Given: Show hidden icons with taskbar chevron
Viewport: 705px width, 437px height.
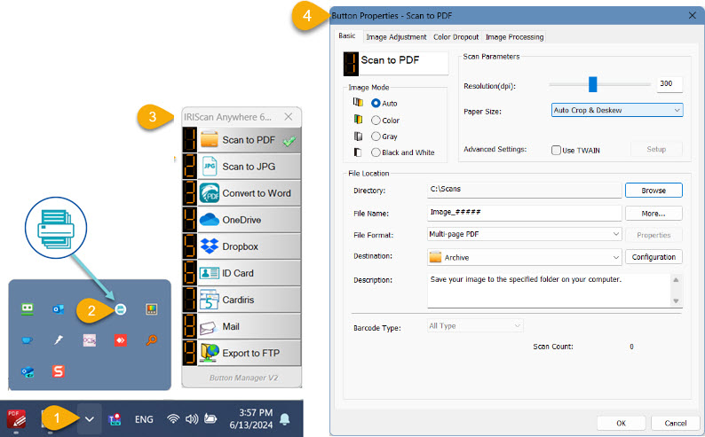Looking at the screenshot, I should 89,418.
